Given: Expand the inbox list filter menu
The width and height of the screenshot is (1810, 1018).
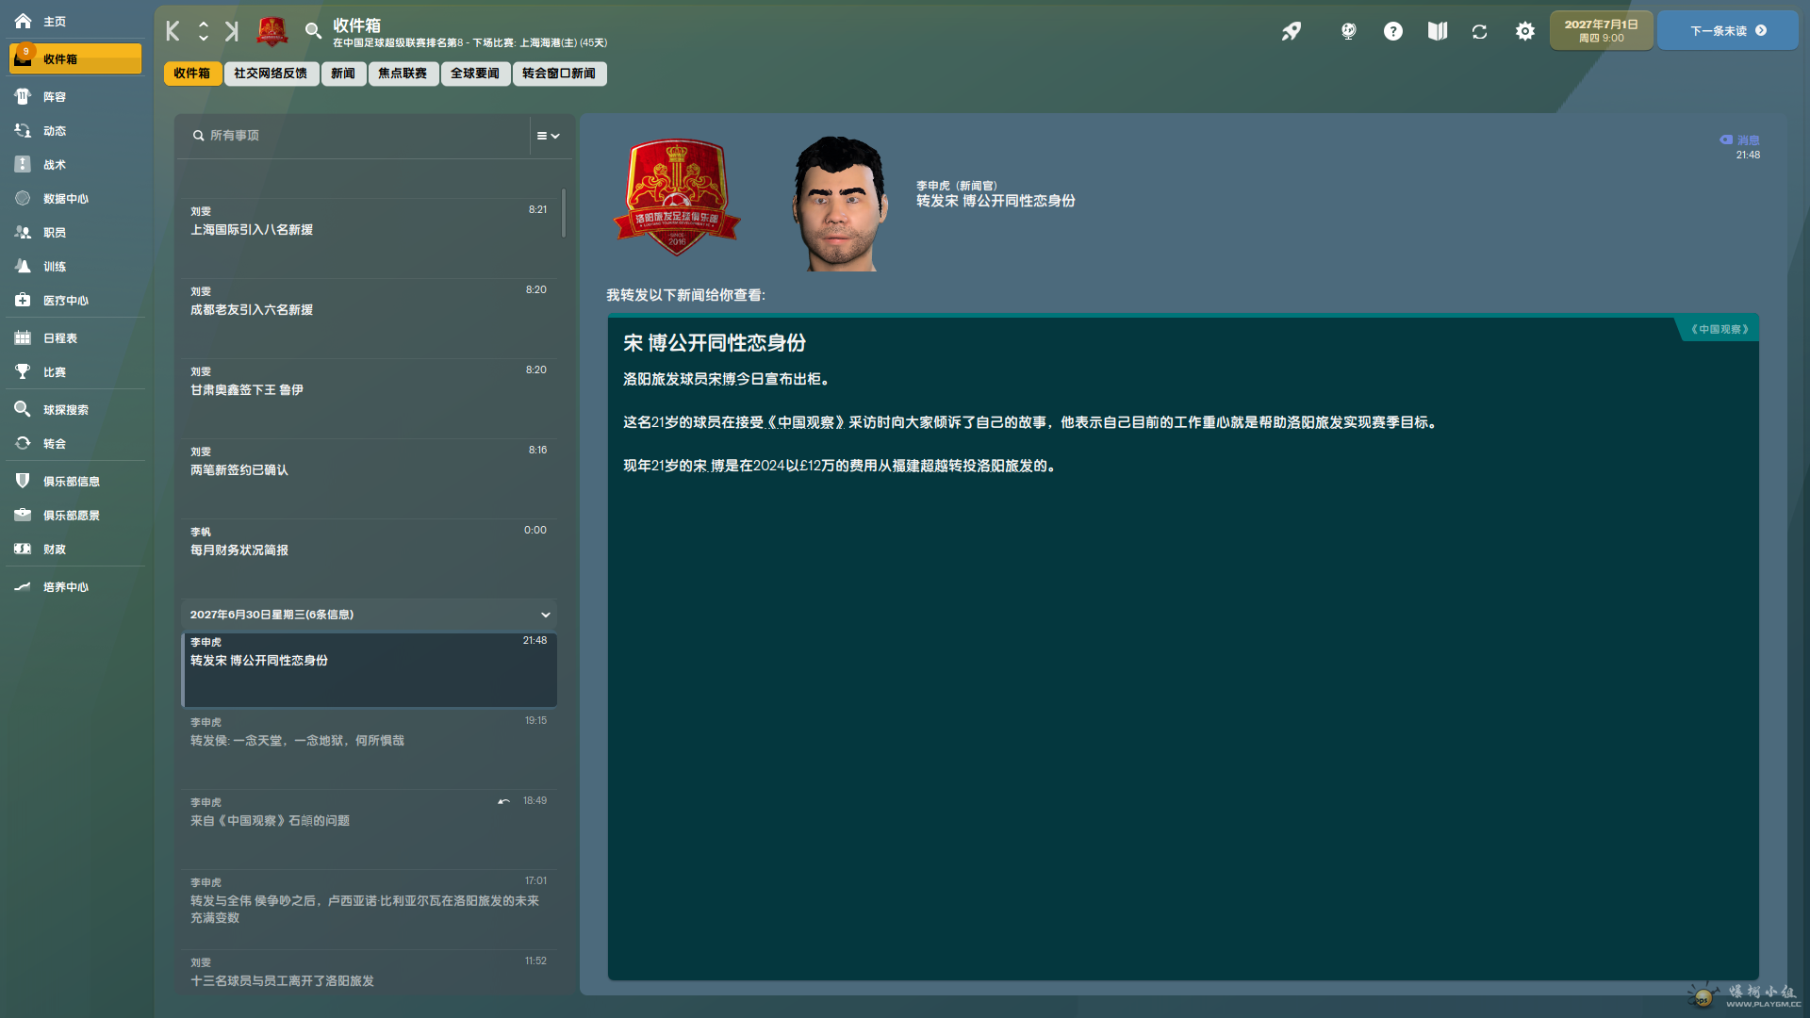Looking at the screenshot, I should point(548,136).
